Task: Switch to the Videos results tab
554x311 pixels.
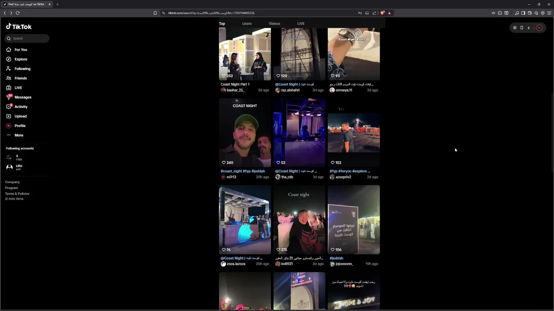Action: pos(274,24)
